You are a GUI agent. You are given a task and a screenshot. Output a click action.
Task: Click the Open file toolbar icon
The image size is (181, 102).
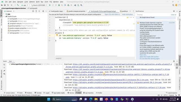pos(2,5)
